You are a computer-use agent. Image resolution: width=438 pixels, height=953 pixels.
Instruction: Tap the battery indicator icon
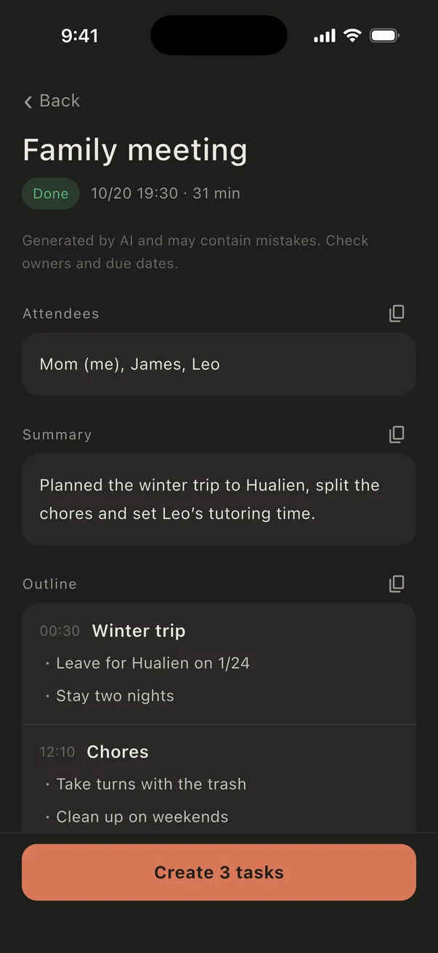click(385, 36)
